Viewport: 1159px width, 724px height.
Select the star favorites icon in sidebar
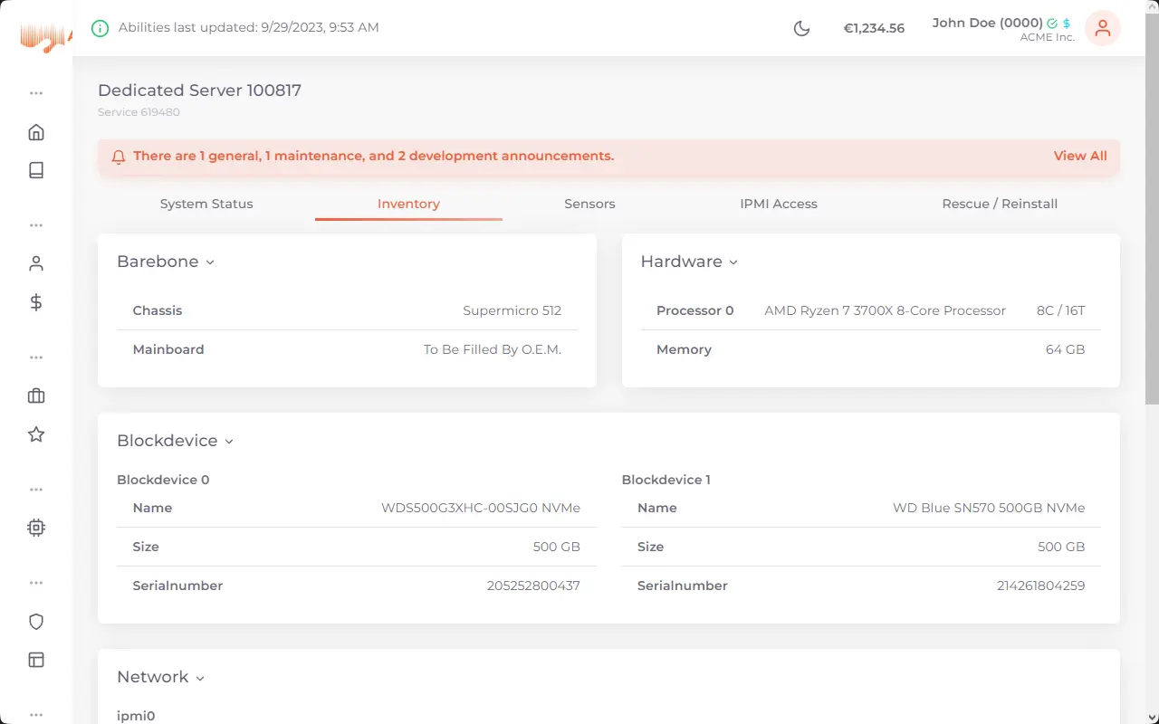pyautogui.click(x=36, y=434)
